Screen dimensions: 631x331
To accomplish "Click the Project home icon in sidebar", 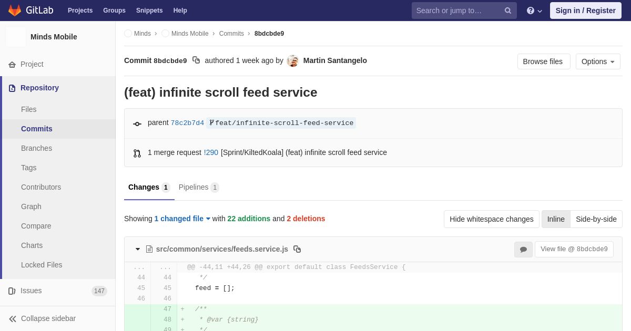I will pyautogui.click(x=12, y=65).
